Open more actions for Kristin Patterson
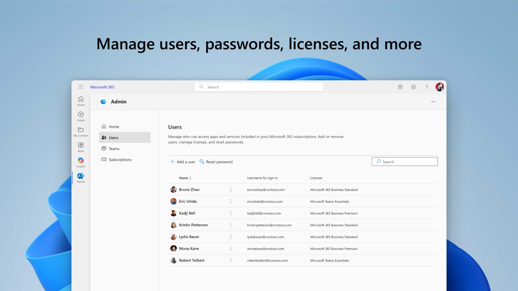The image size is (518, 291). pyautogui.click(x=231, y=225)
